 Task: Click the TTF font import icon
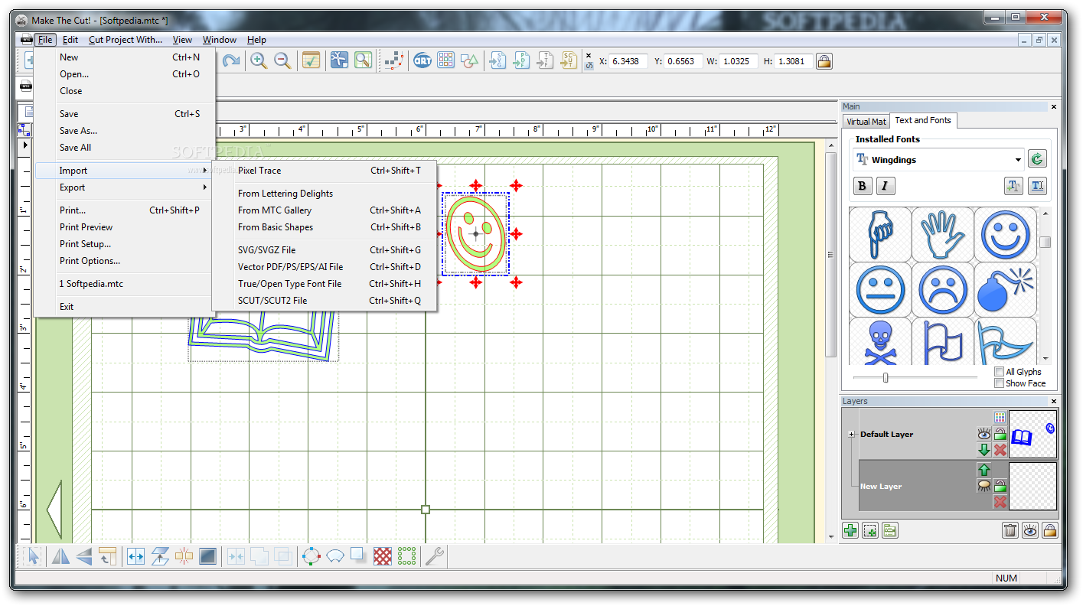545,60
